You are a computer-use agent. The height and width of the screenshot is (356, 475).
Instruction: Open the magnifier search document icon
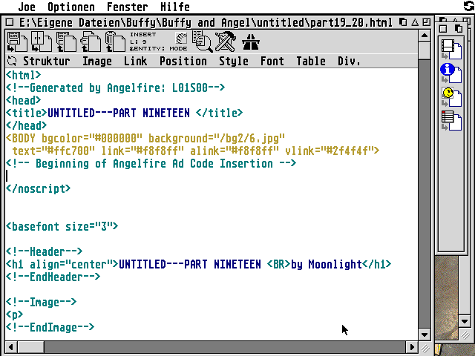click(x=201, y=42)
